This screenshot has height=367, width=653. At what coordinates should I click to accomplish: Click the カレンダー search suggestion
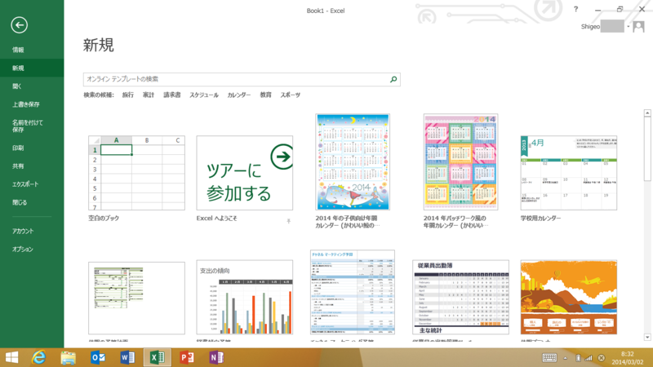pos(239,95)
